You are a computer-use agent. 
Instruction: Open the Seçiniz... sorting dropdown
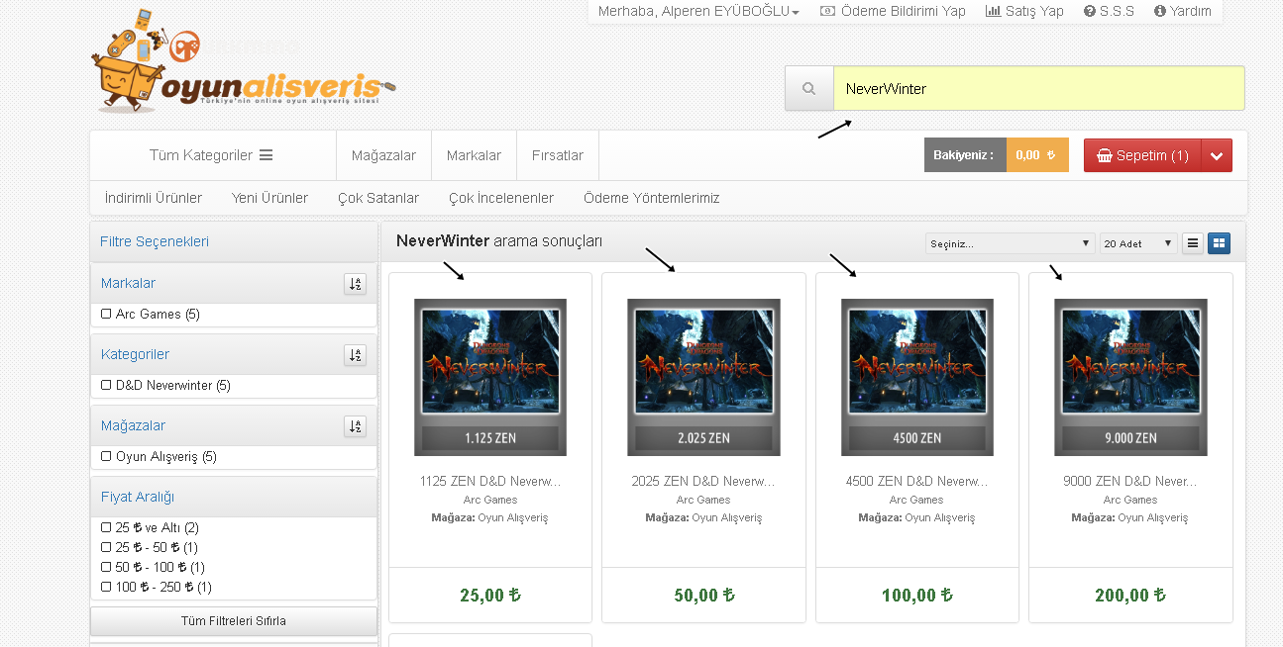point(1010,243)
